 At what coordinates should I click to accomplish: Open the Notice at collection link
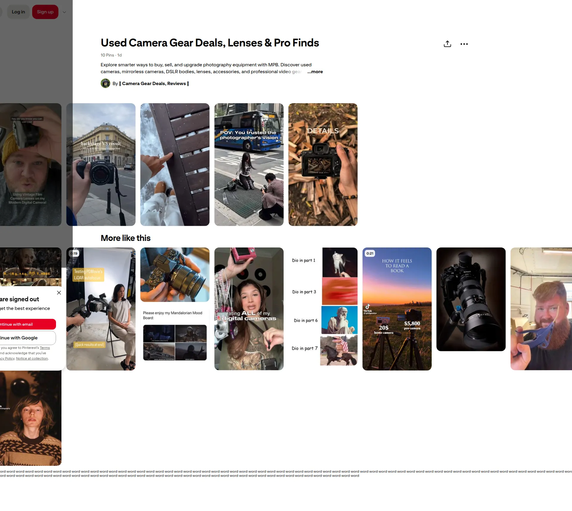click(32, 358)
